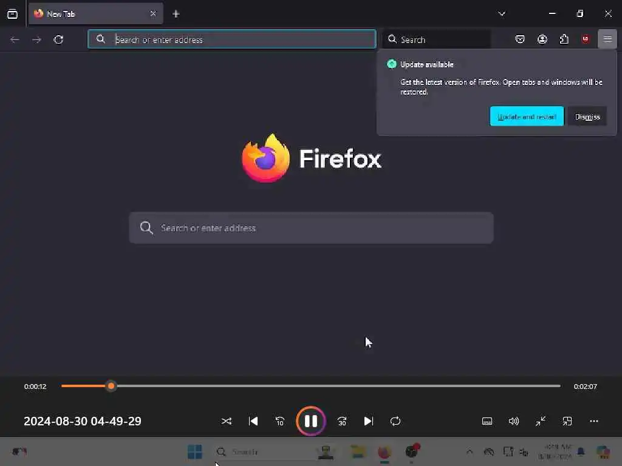Open the notification bell in taskbar
The image size is (622, 466).
coord(581,451)
